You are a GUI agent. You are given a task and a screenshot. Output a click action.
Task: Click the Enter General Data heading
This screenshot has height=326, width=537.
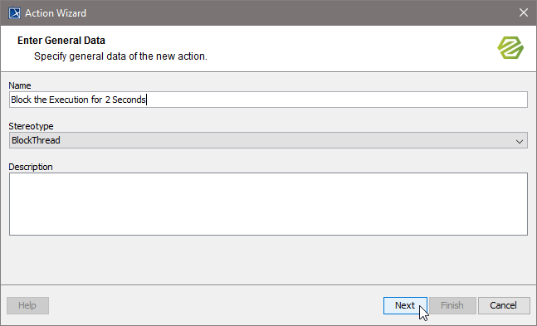pyautogui.click(x=61, y=41)
